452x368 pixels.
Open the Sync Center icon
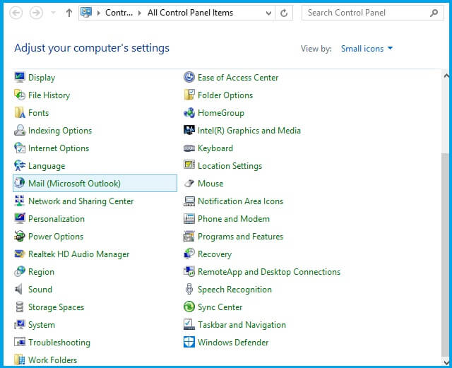tap(189, 307)
